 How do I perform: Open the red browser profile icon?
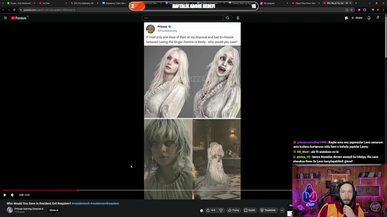[x=378, y=10]
